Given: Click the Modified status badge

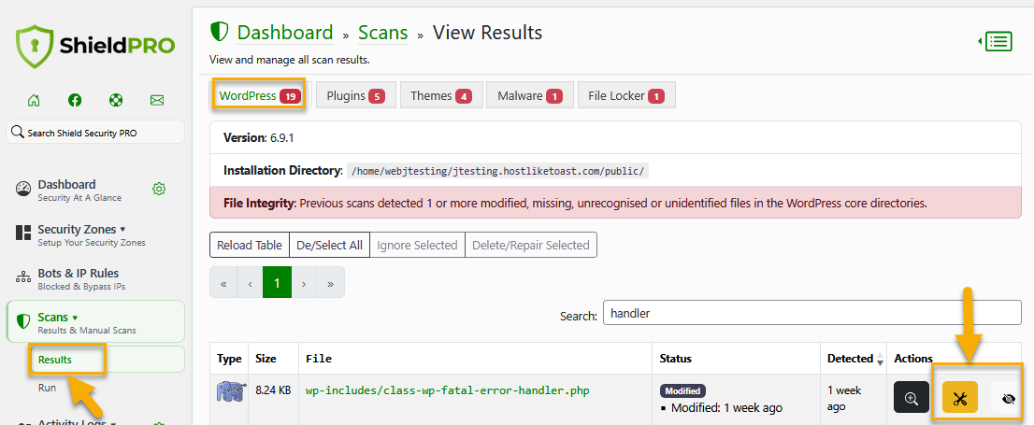Looking at the screenshot, I should click(682, 390).
